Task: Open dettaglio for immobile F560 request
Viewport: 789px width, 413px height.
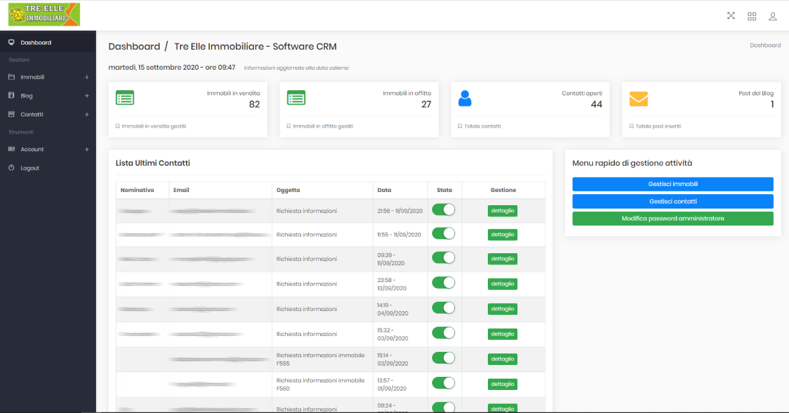Action: coord(502,384)
